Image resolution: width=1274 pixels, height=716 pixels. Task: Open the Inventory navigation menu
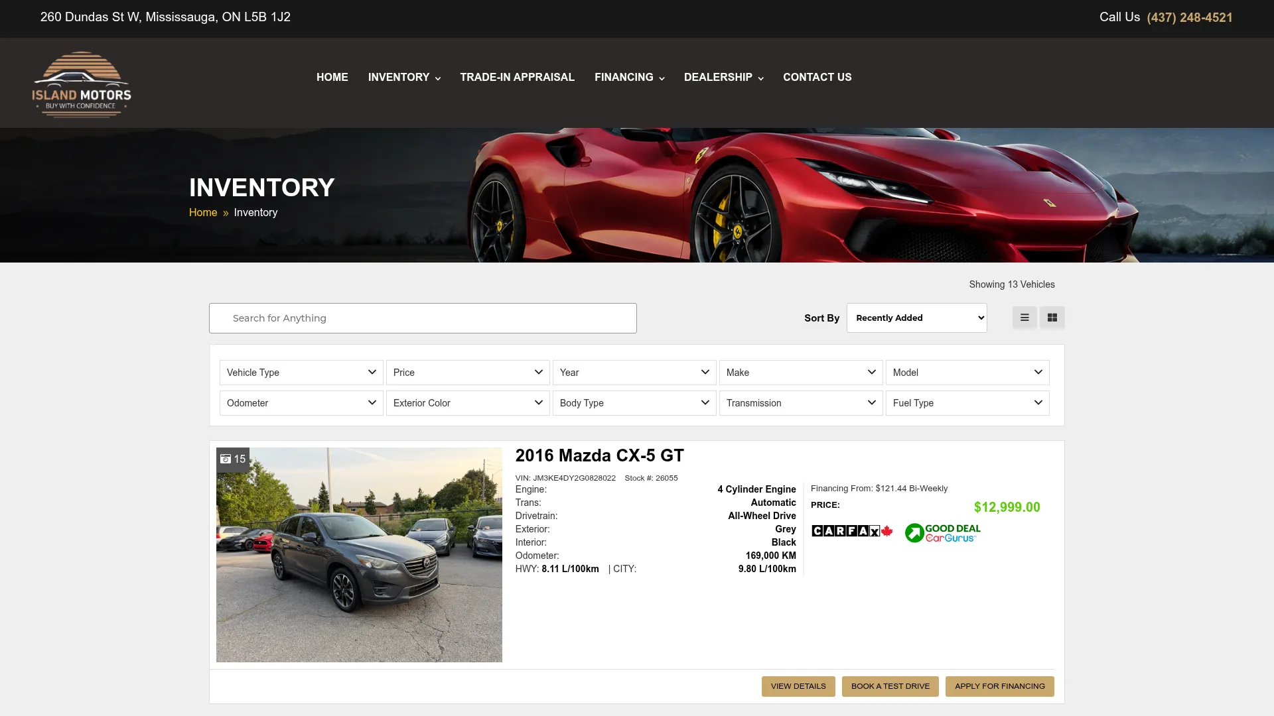point(404,77)
